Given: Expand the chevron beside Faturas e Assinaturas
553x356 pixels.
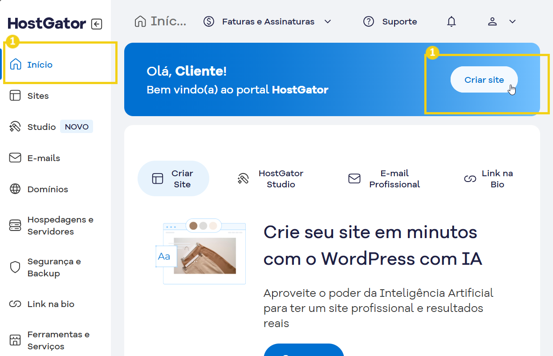Looking at the screenshot, I should [328, 21].
